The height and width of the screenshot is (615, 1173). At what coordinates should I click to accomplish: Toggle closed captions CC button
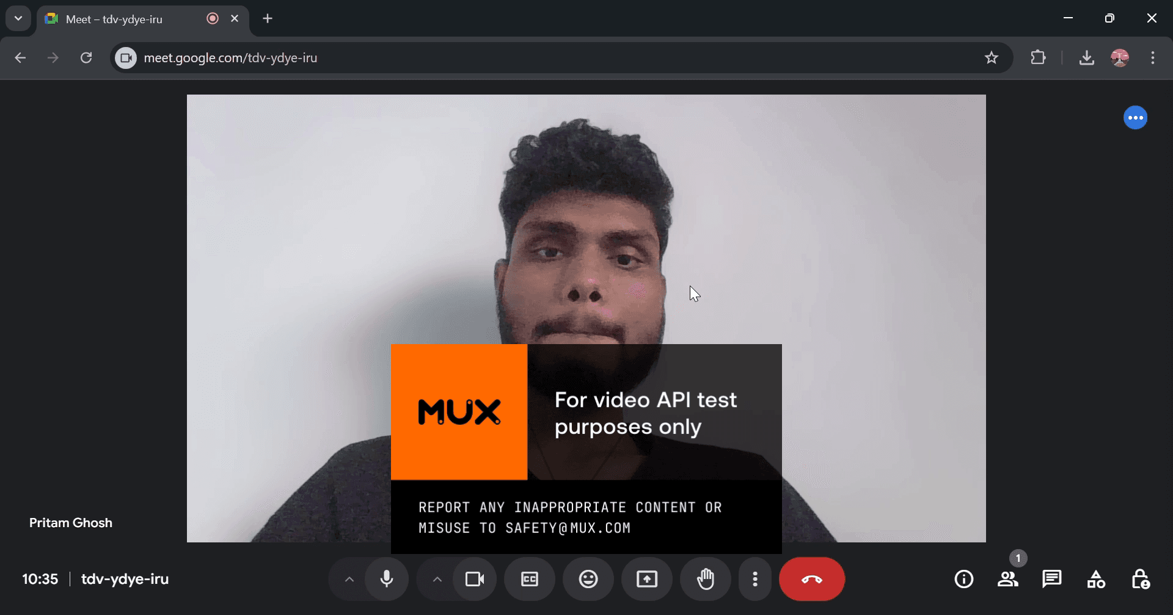point(530,579)
